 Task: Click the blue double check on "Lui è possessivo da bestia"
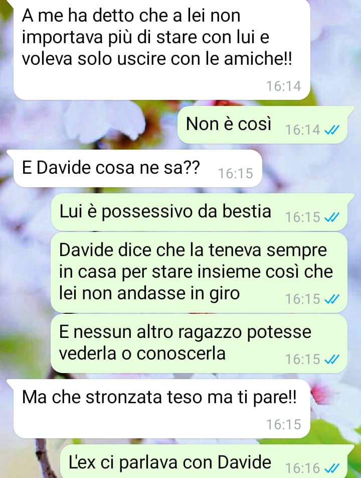pyautogui.click(x=332, y=218)
